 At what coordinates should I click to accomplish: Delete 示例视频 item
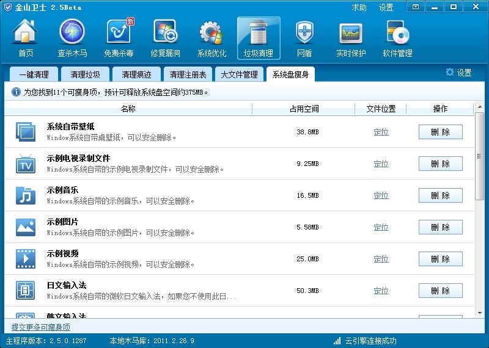pos(440,259)
